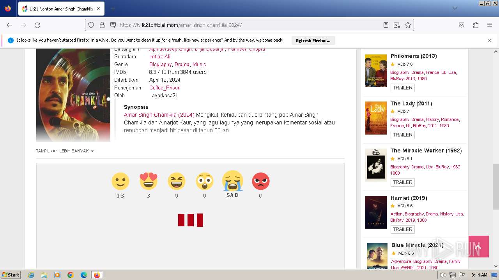Viewport: 499px width, 280px height.
Task: Close the Lk21 Nonton Amar Singh Chamkila tab
Action: pos(98,9)
